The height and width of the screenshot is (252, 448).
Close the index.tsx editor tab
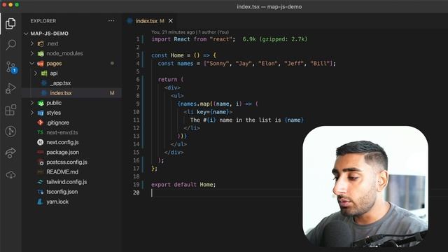[x=171, y=21]
